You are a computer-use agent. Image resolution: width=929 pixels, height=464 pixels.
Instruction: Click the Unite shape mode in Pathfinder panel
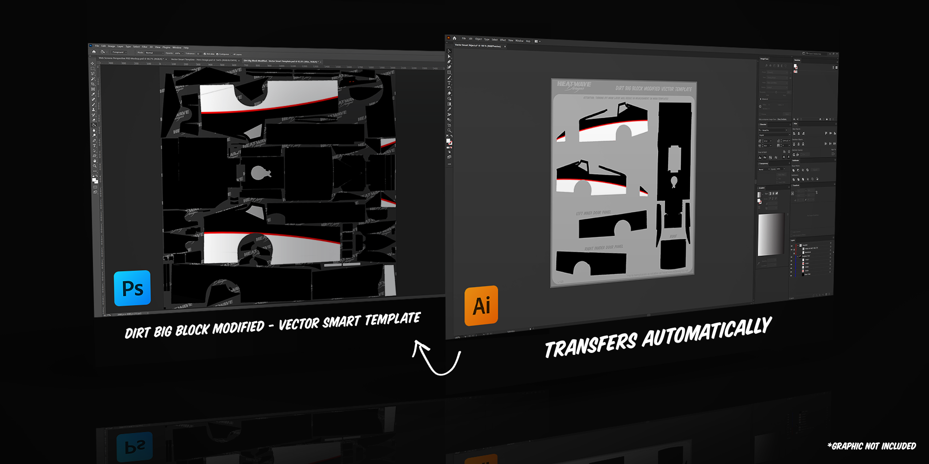coord(794,170)
